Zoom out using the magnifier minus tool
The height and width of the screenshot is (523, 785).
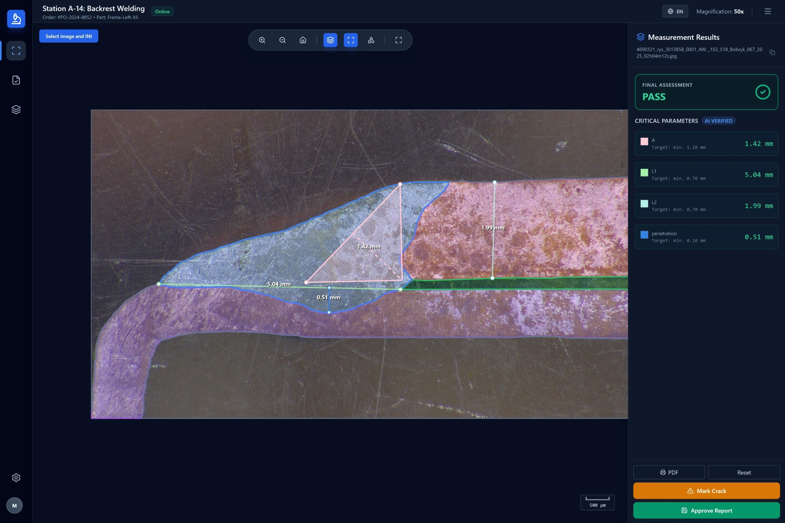coord(282,40)
